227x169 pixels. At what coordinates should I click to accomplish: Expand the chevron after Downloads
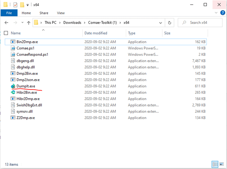click(x=85, y=23)
